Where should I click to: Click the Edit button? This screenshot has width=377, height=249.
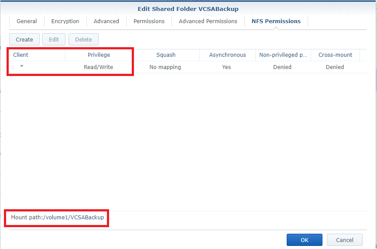(54, 39)
